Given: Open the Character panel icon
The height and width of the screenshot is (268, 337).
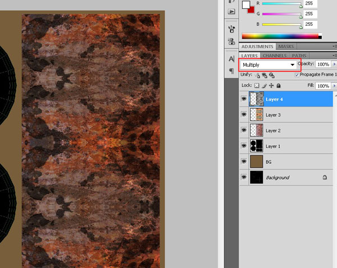Looking at the screenshot, I should 231,59.
